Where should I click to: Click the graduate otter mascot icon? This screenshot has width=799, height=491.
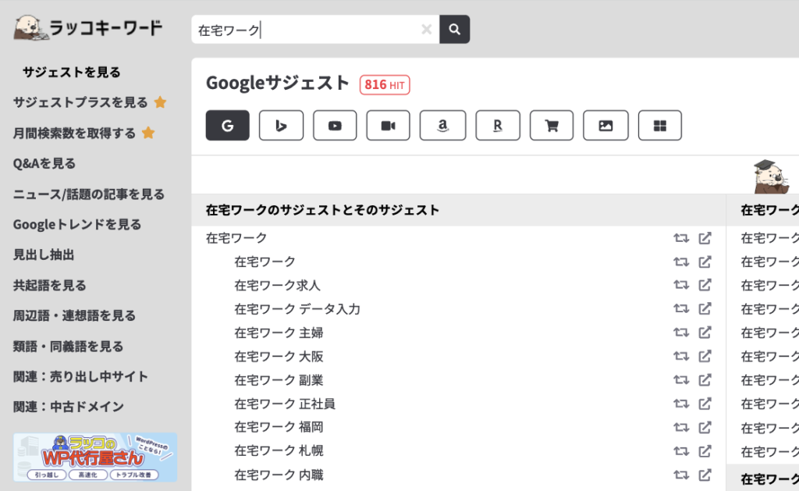click(772, 176)
